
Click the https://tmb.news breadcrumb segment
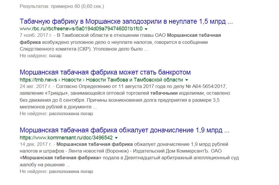(38, 80)
